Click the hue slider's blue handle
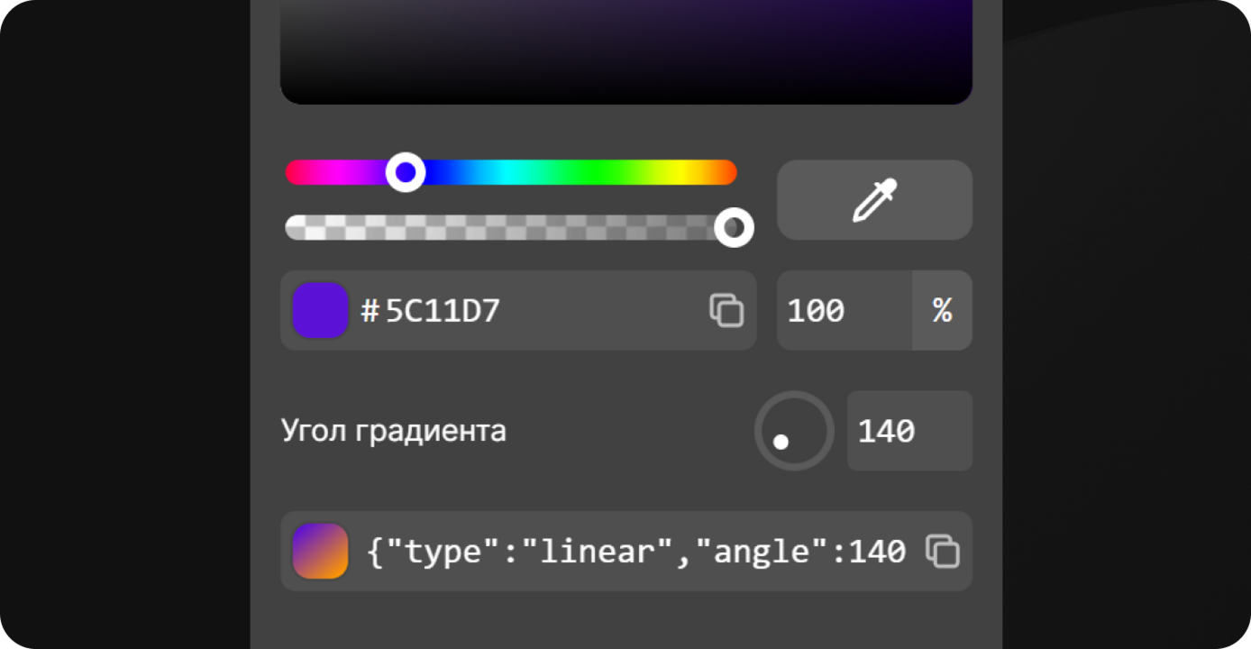 click(x=406, y=172)
